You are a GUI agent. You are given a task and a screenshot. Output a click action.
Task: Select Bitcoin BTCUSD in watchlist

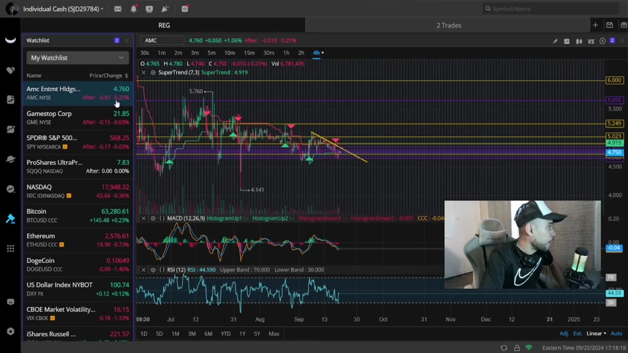[x=78, y=216]
